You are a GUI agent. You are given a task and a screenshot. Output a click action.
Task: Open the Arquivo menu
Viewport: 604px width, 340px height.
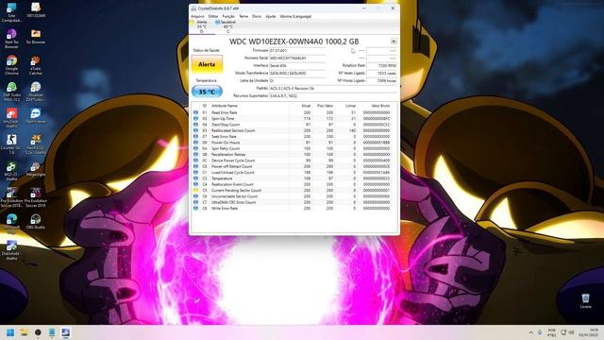[197, 17]
